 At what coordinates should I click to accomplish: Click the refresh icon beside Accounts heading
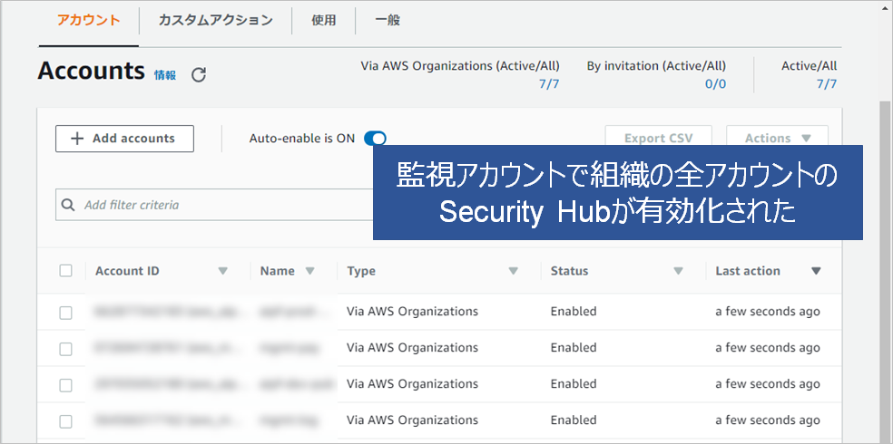199,75
